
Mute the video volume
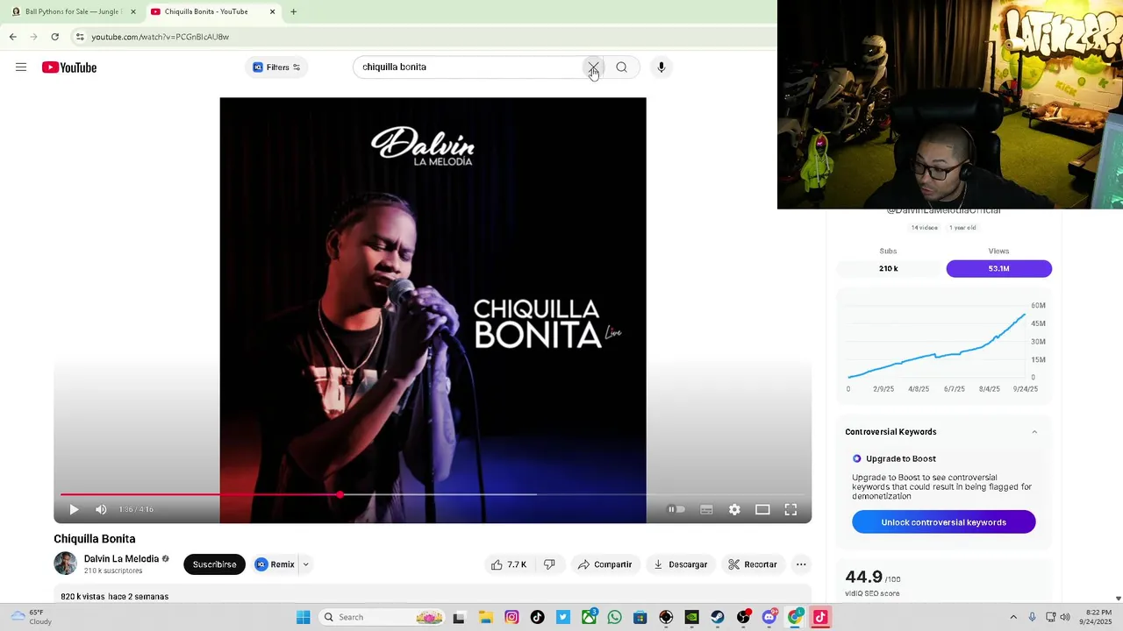tap(101, 509)
